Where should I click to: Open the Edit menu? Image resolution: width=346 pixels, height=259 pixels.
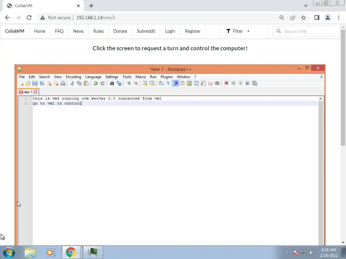[x=32, y=77]
